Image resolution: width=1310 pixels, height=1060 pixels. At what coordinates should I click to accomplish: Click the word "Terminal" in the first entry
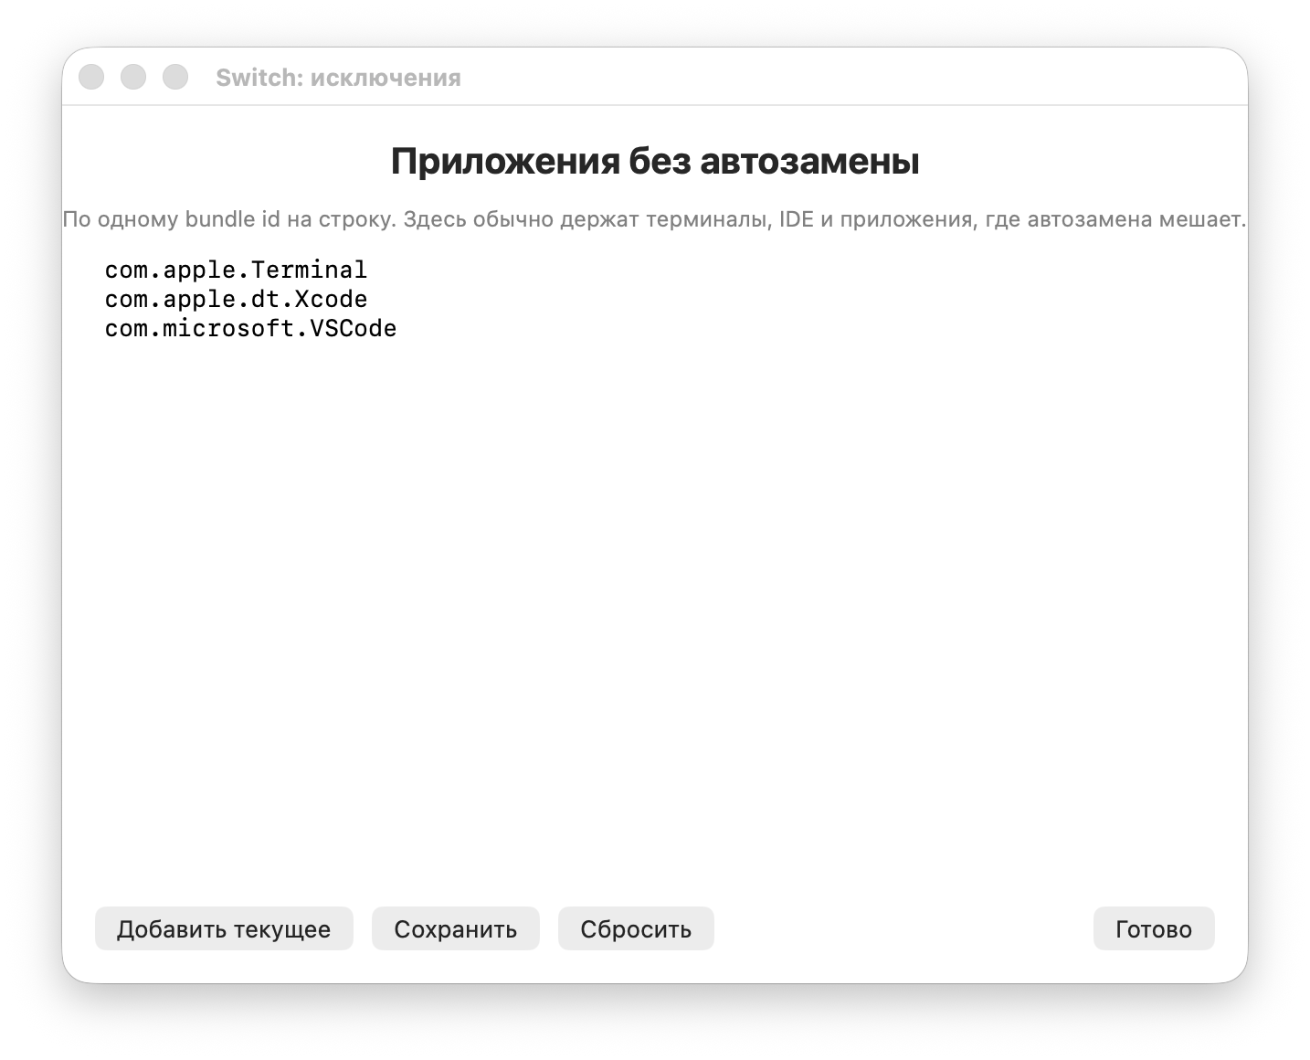tap(309, 270)
